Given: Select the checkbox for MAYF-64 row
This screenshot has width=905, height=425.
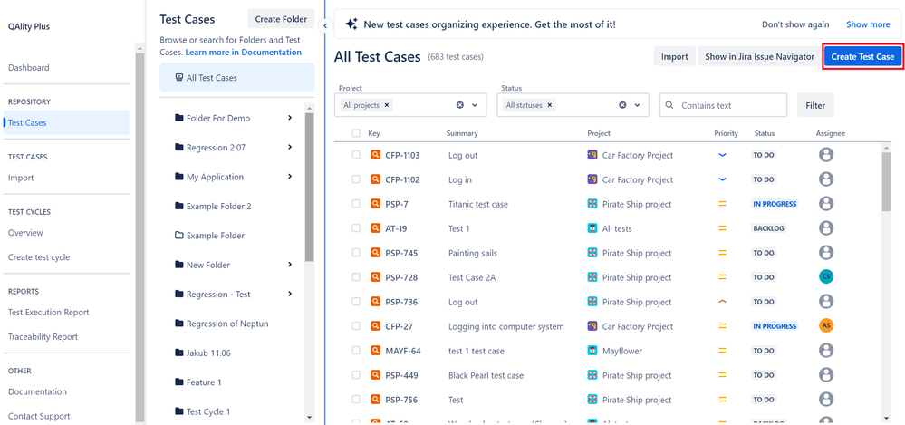Looking at the screenshot, I should (x=356, y=351).
